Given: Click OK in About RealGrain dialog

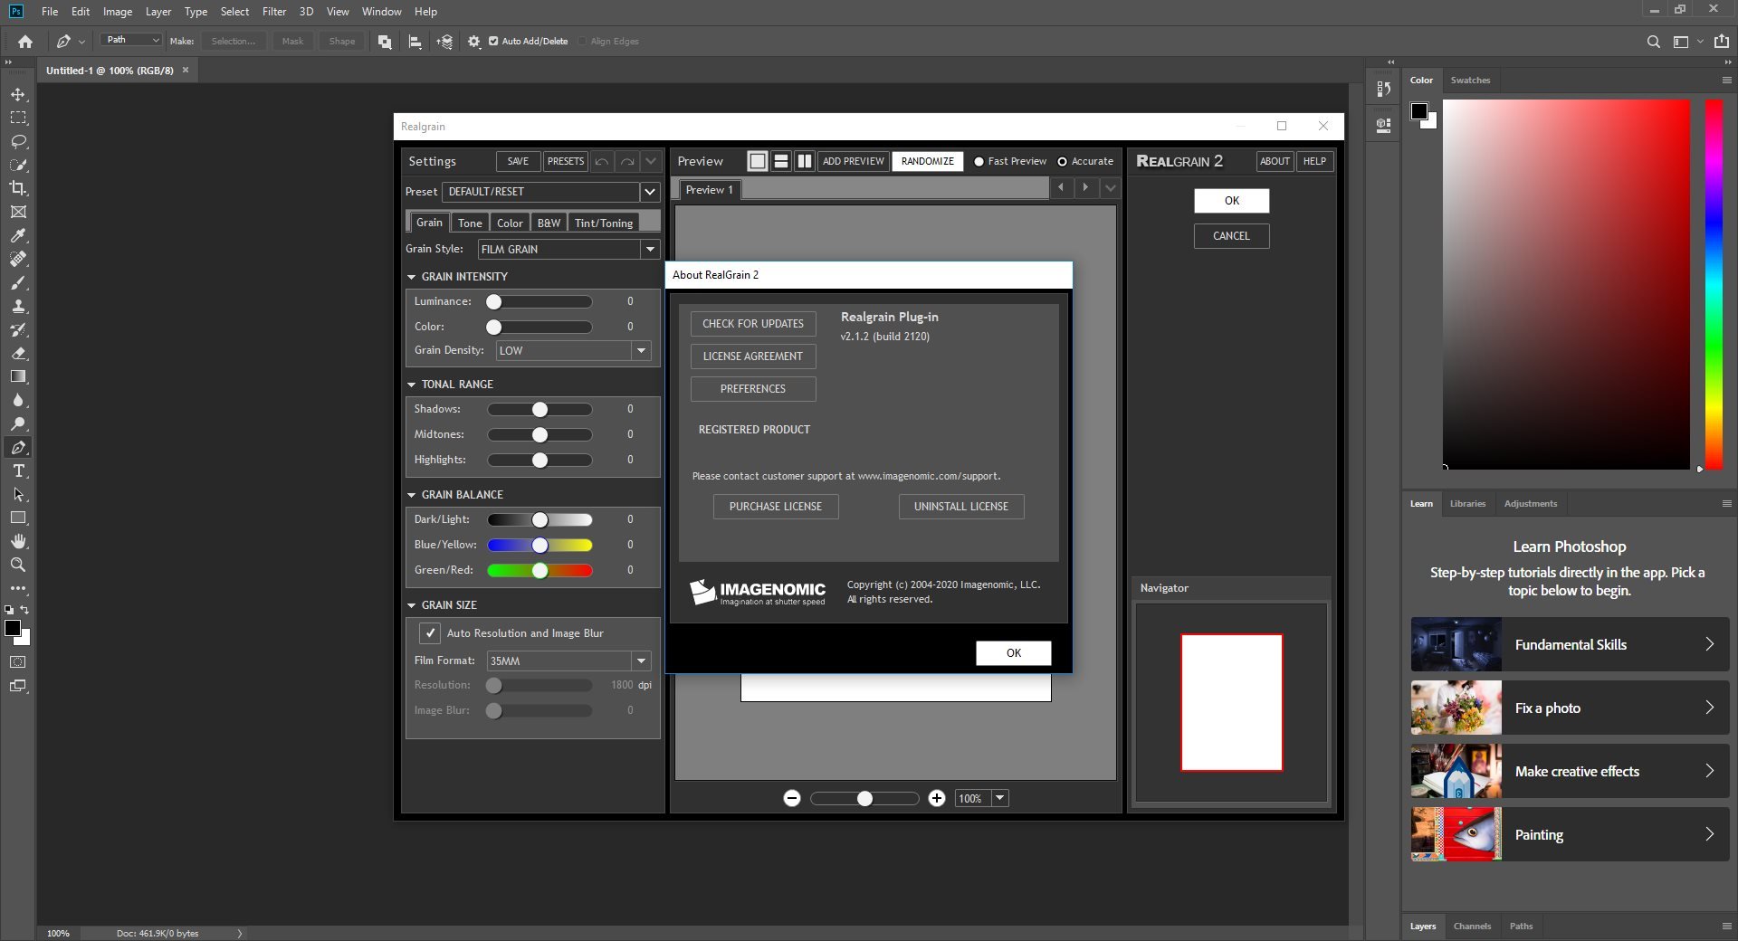Looking at the screenshot, I should coord(1014,653).
